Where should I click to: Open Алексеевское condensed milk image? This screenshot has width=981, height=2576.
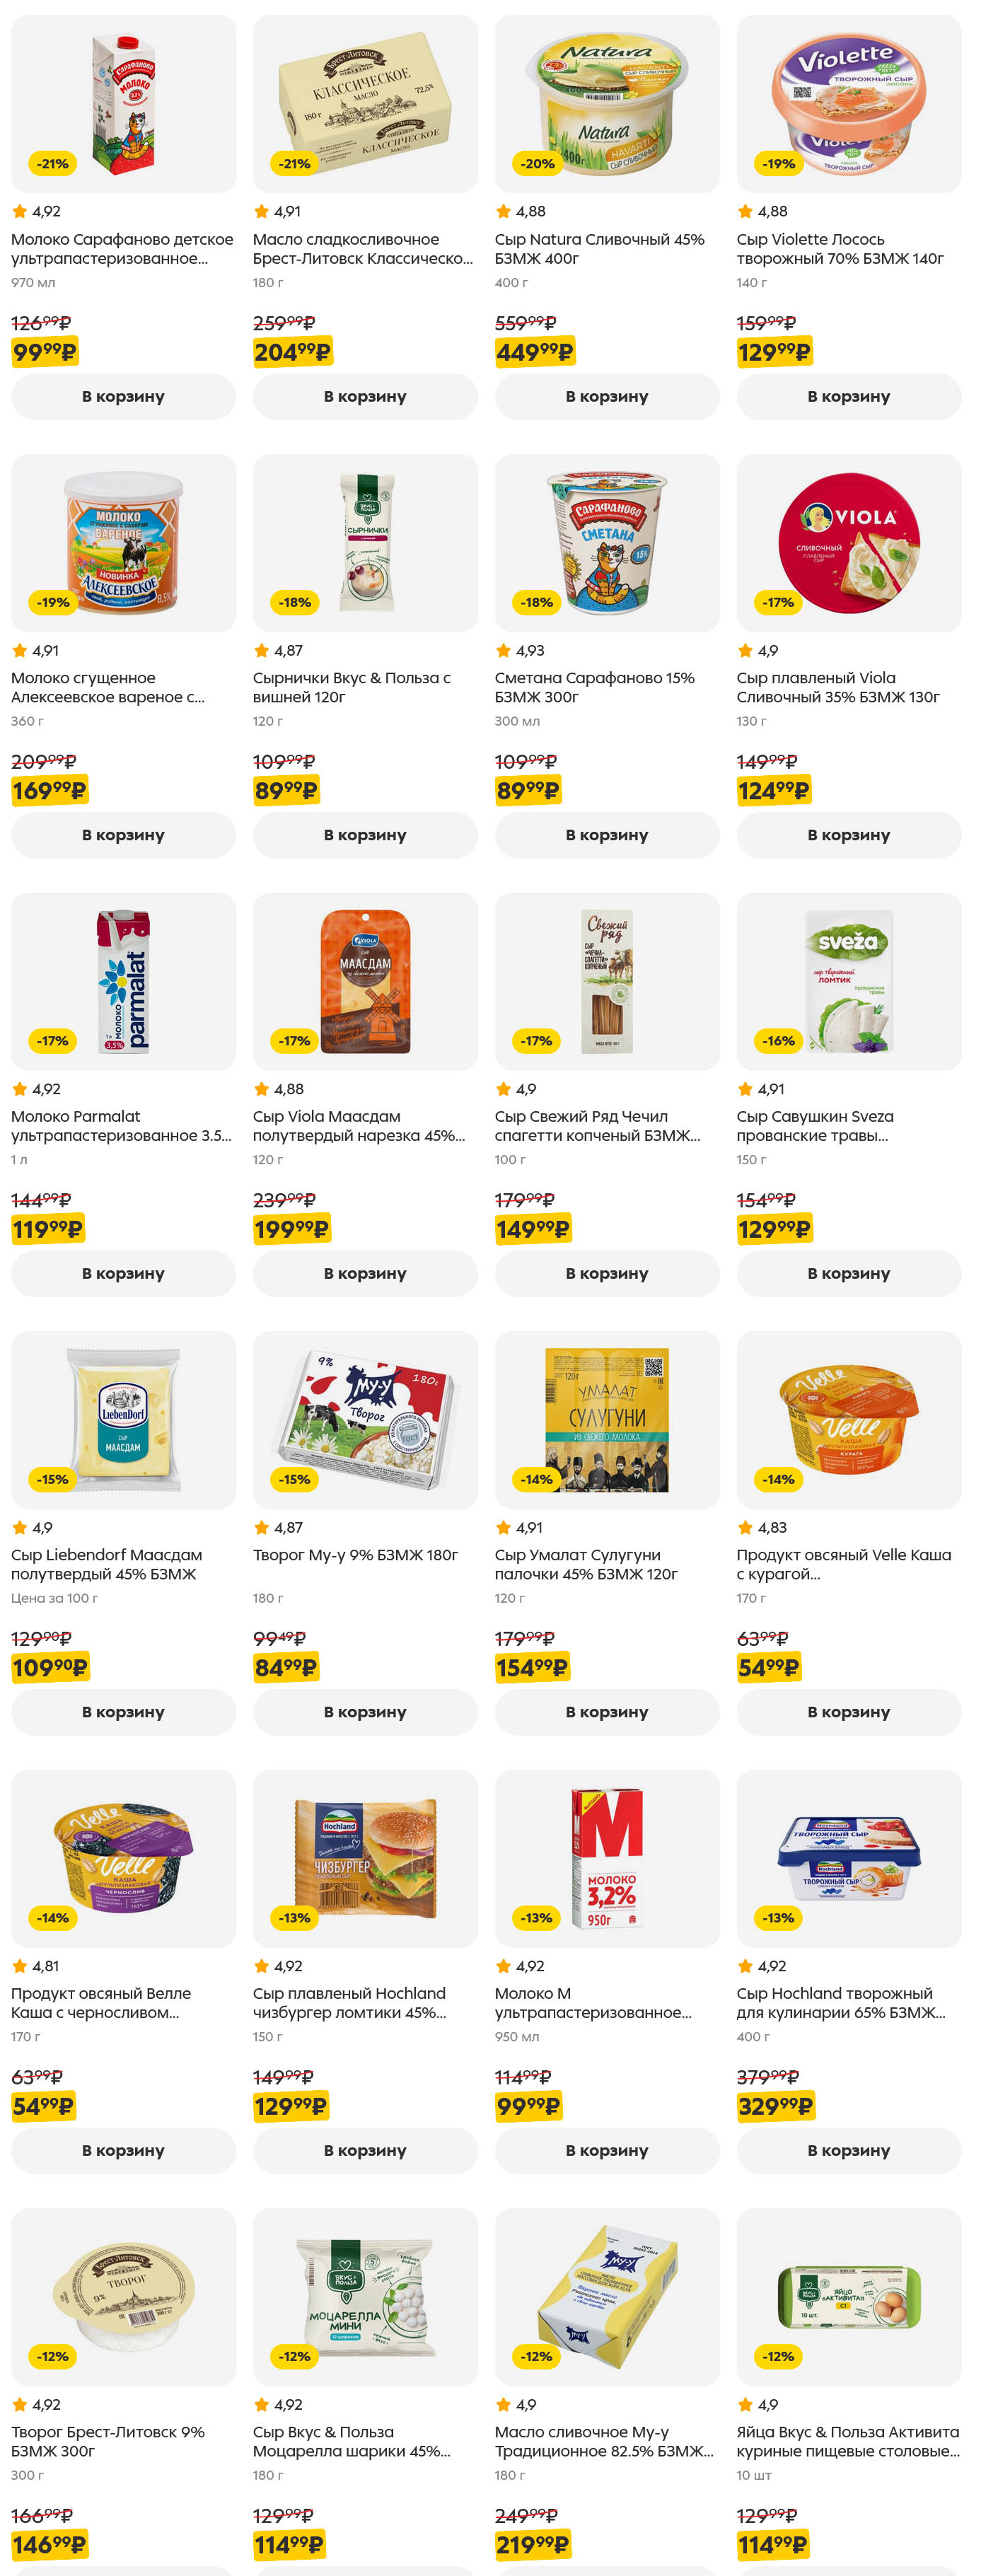click(x=123, y=543)
